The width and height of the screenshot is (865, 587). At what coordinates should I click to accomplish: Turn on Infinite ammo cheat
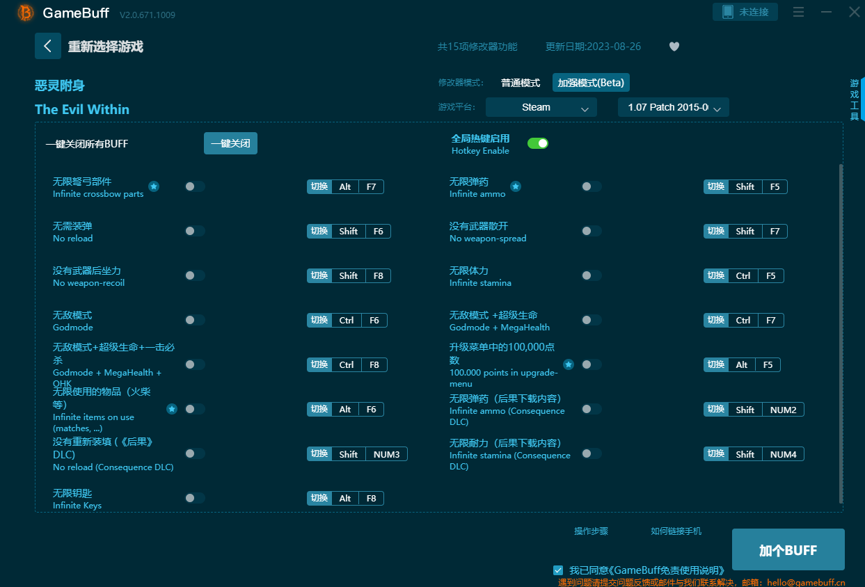[592, 186]
